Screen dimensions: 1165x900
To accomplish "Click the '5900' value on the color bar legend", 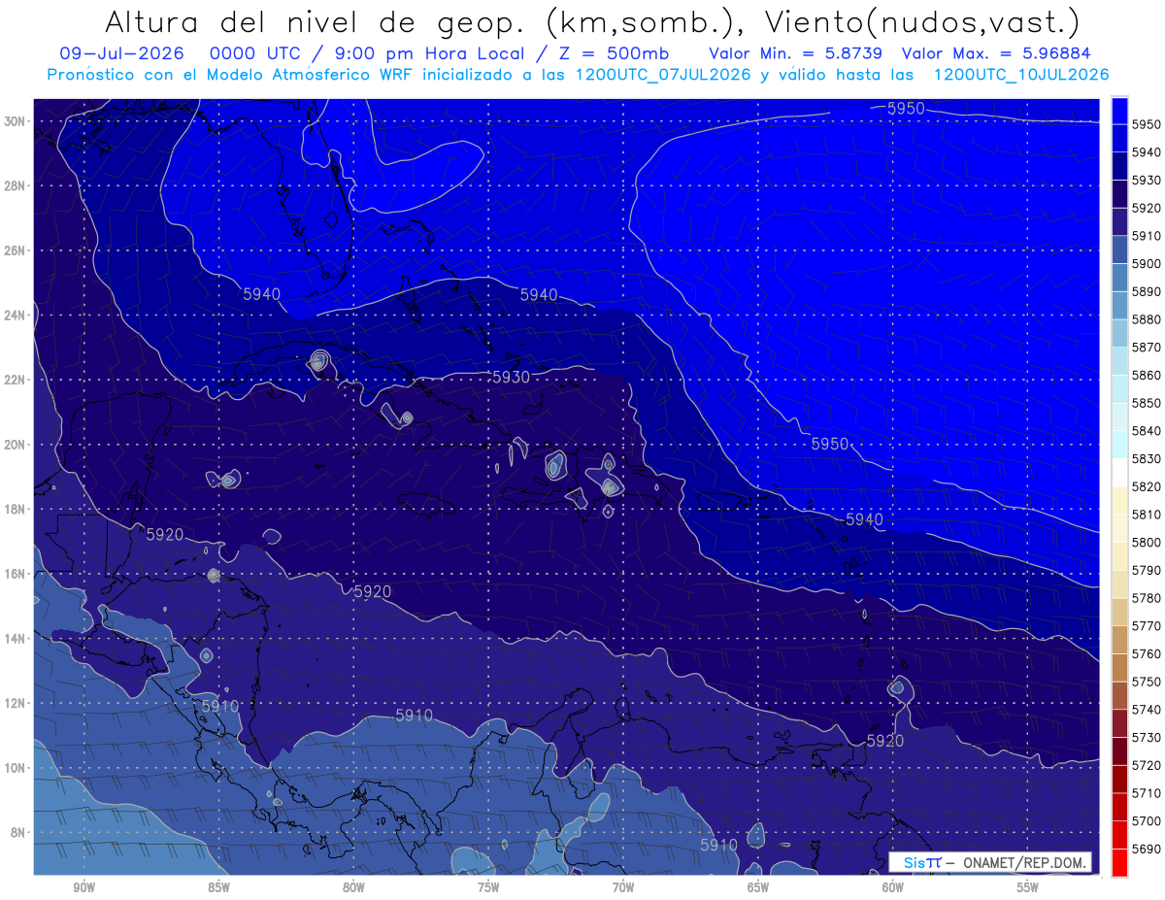I will coord(1146,263).
